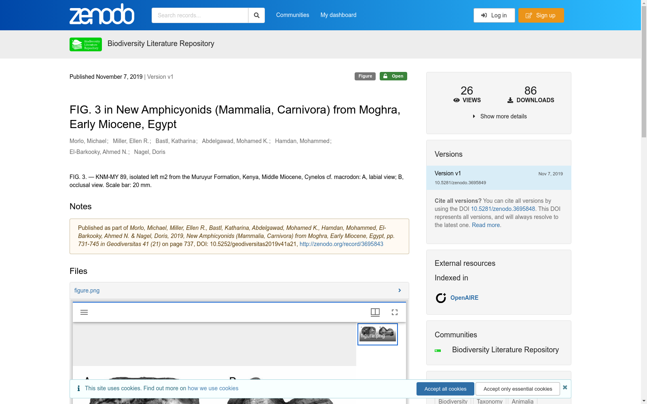Click the Sign up button
647x404 pixels.
tap(541, 15)
